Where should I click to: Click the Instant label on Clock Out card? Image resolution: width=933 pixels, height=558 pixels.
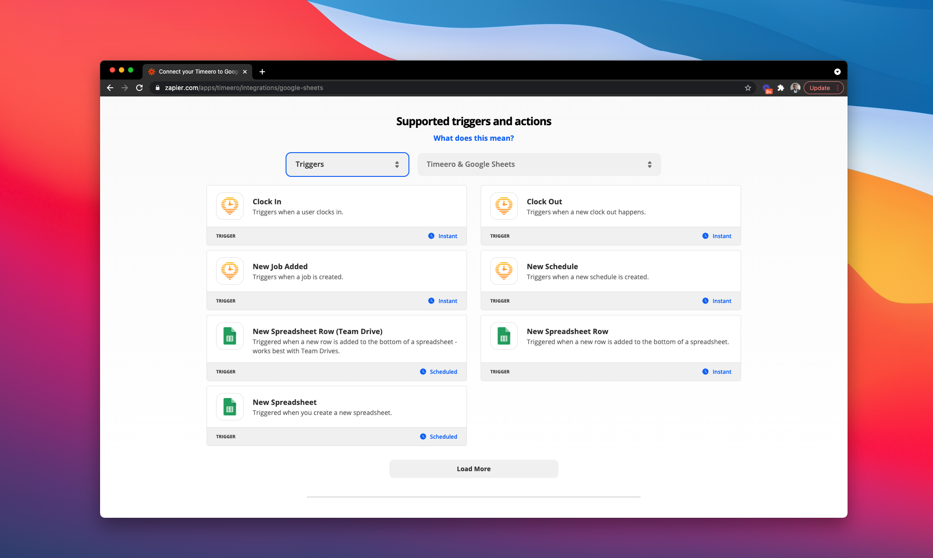coord(722,236)
